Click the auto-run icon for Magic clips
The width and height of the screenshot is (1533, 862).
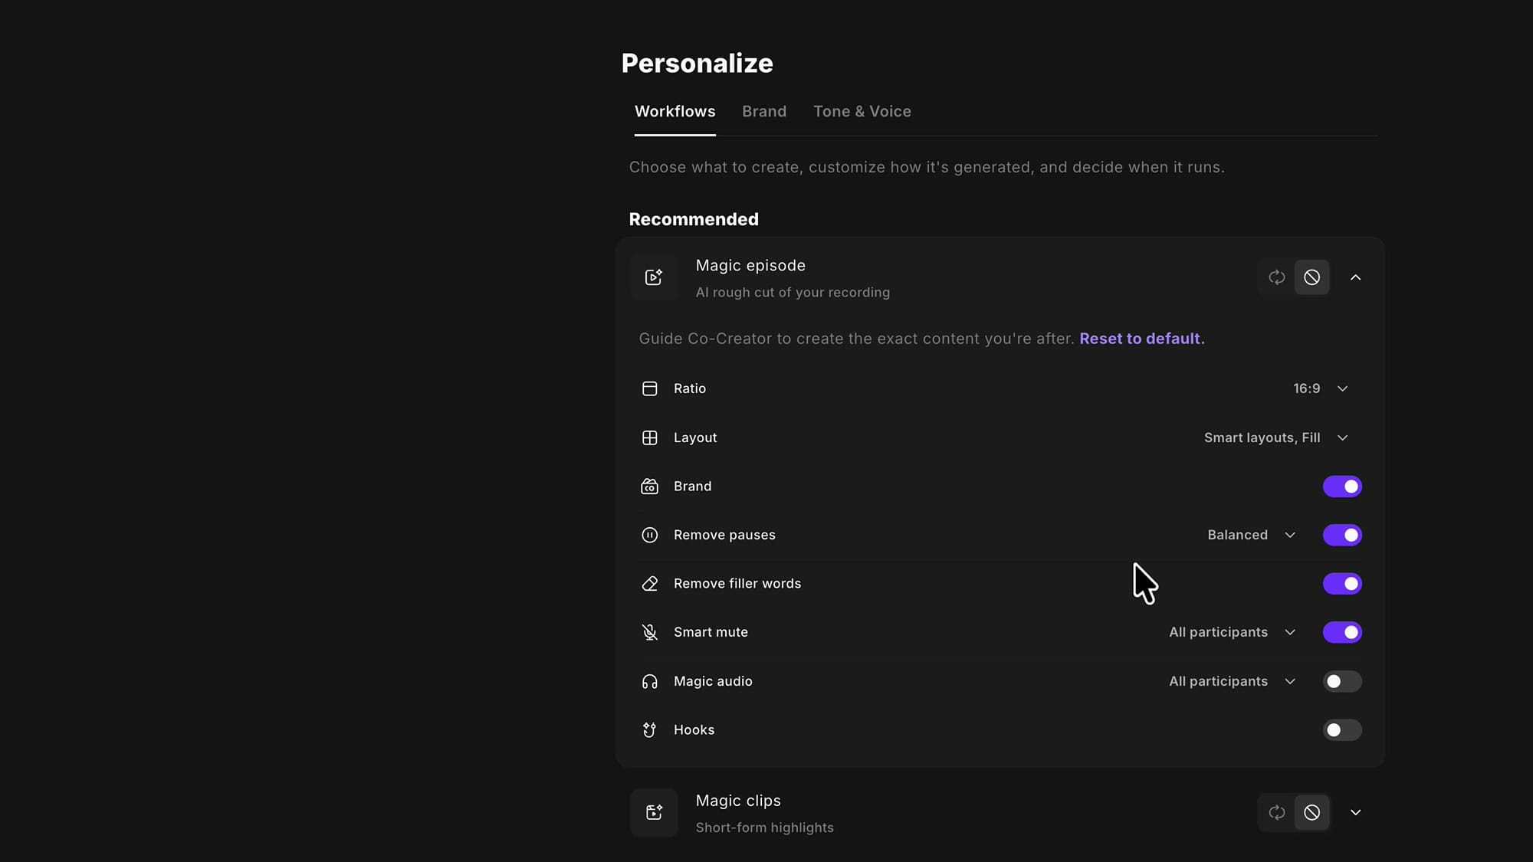1277,812
